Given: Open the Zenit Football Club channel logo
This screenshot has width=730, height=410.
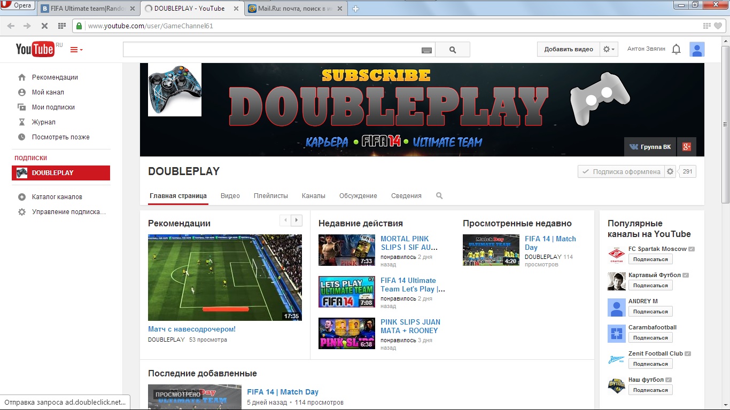Looking at the screenshot, I should tap(617, 360).
